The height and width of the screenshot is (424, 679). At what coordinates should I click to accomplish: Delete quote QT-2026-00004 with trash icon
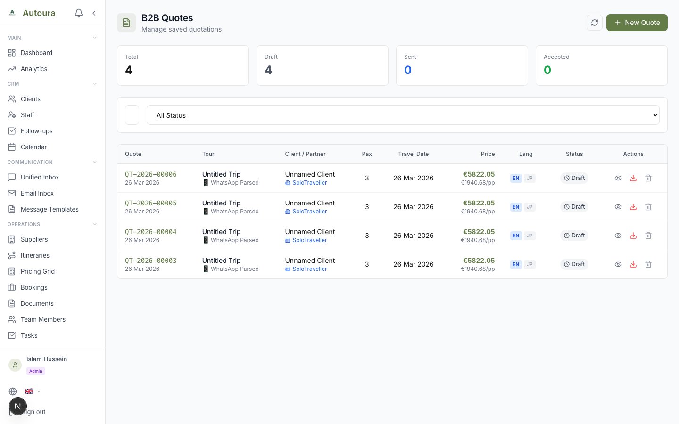coord(648,236)
